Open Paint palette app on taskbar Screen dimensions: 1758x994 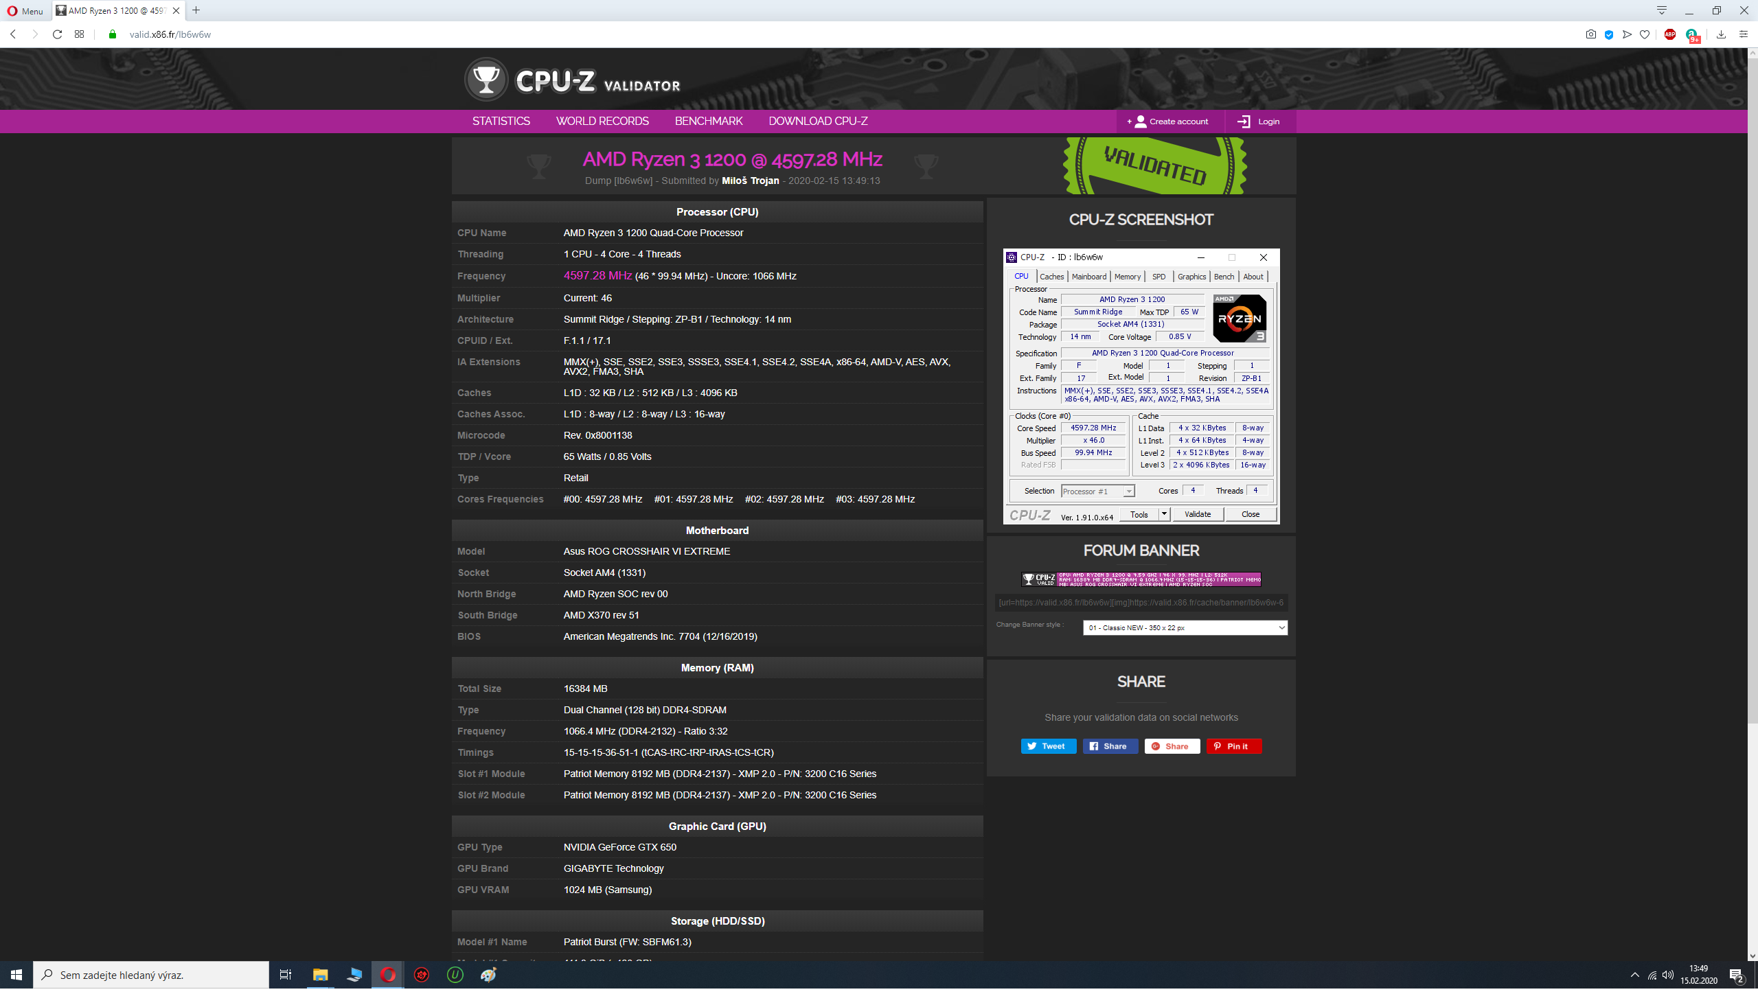point(489,975)
